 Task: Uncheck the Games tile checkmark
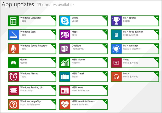54,59
